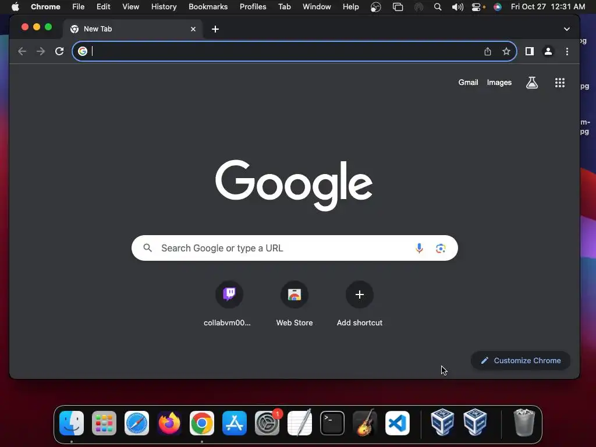Image resolution: width=596 pixels, height=447 pixels.
Task: Activate Siri from the menu bar
Action: click(497, 7)
